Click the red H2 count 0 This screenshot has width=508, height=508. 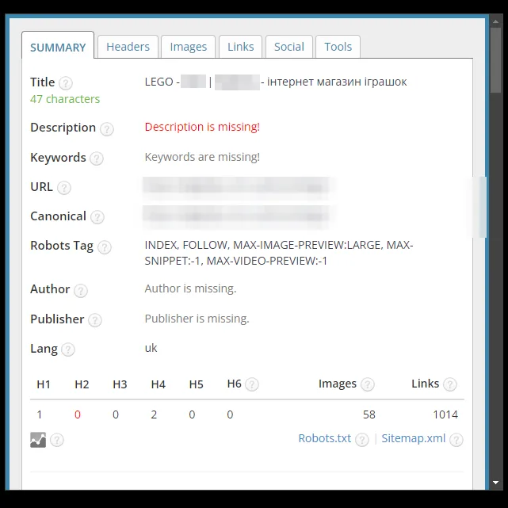point(78,414)
